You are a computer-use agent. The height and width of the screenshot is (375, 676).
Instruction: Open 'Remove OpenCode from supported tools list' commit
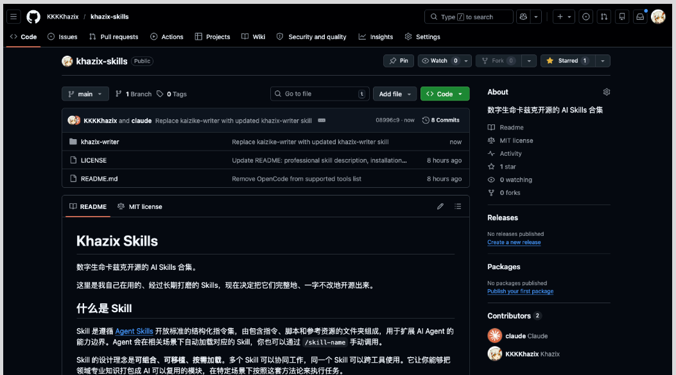pos(297,179)
